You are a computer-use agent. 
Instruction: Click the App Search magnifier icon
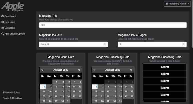tap(3, 34)
